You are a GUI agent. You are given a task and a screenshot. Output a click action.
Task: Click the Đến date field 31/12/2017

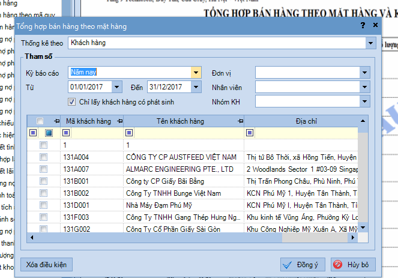click(x=169, y=87)
